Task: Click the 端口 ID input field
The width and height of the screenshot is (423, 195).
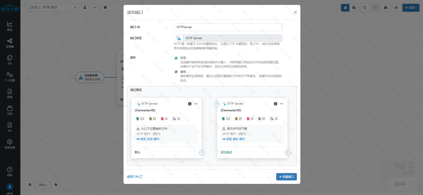Action: click(228, 27)
